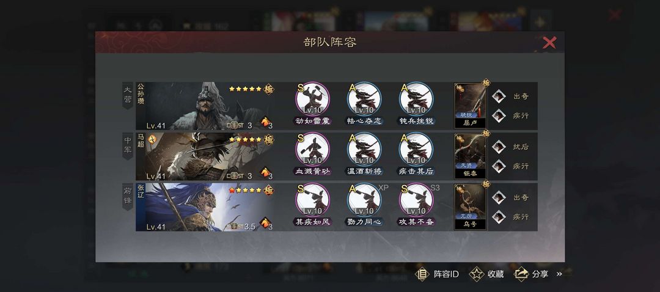Image resolution: width=660 pixels, height=292 pixels.
Task: Tap the 钝兵挫锐 skill icon
Action: coord(416,100)
